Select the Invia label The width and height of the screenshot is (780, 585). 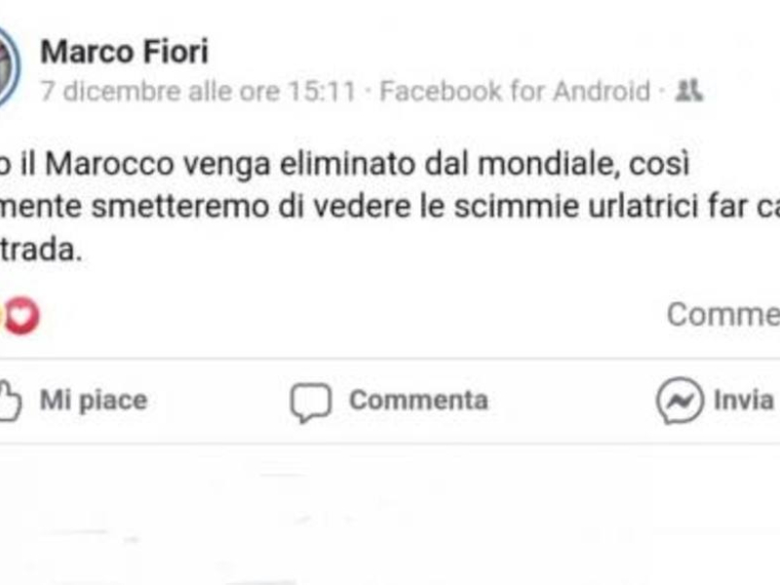(x=744, y=400)
